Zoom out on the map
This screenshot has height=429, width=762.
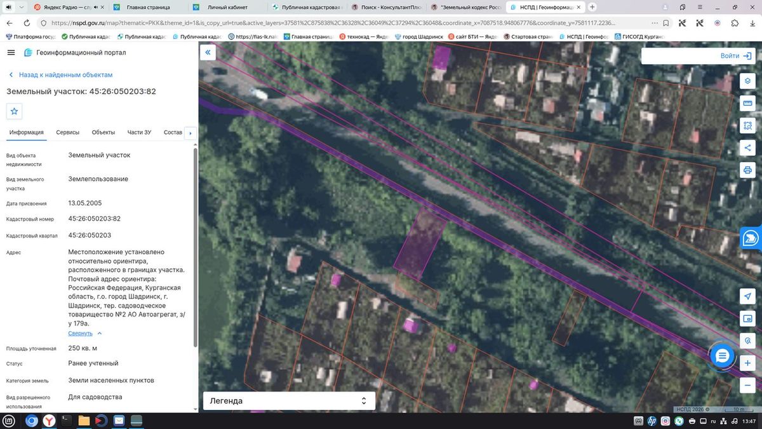tap(747, 385)
